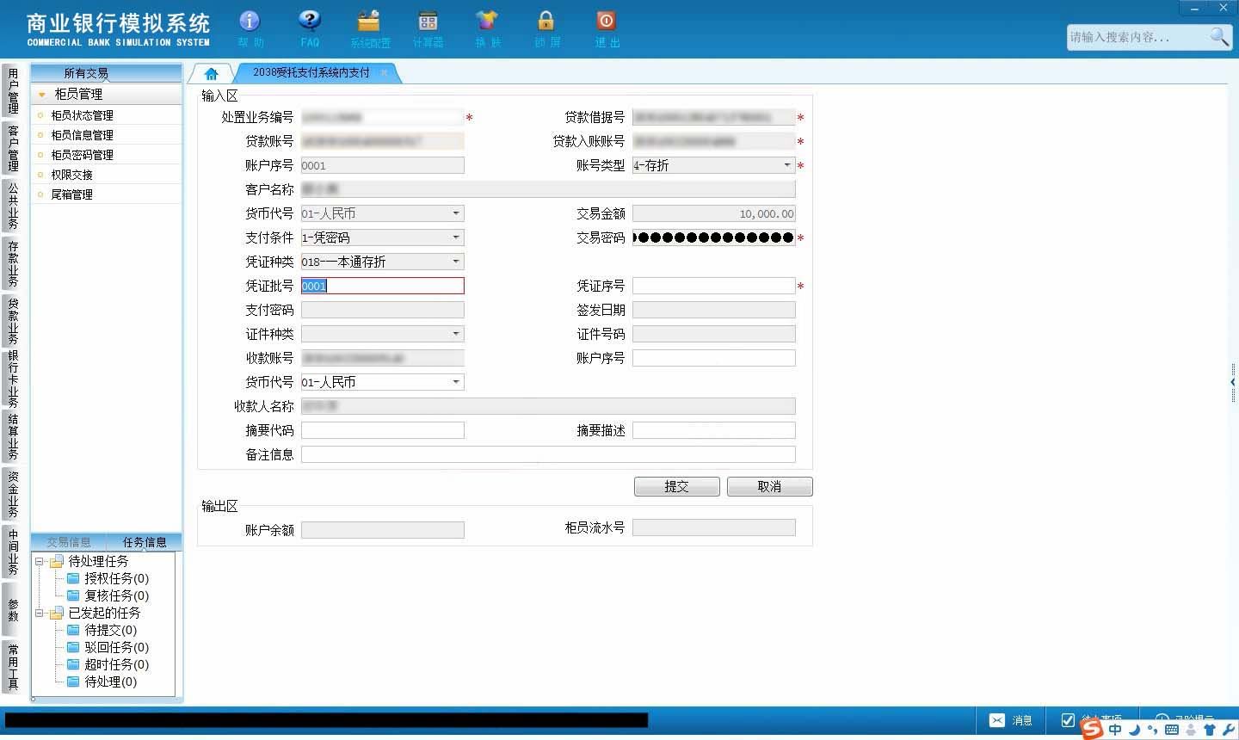Switch the Chinese/English 中 input mode

pos(1115,730)
